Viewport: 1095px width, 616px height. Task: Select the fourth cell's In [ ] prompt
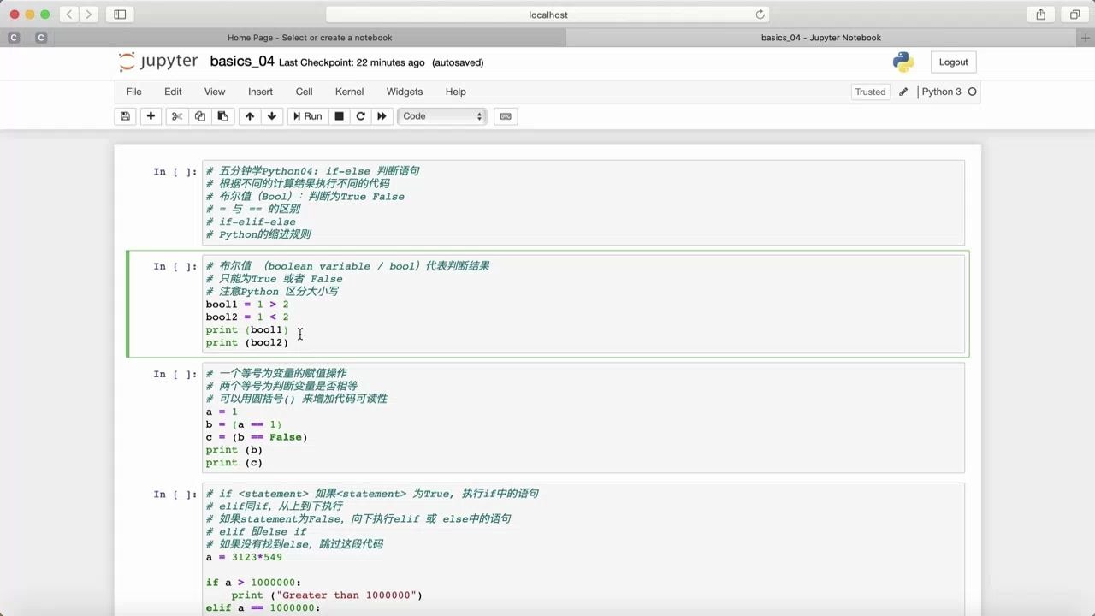(x=175, y=495)
